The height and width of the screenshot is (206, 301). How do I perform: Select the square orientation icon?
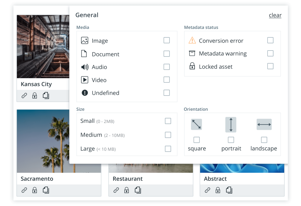point(196,124)
